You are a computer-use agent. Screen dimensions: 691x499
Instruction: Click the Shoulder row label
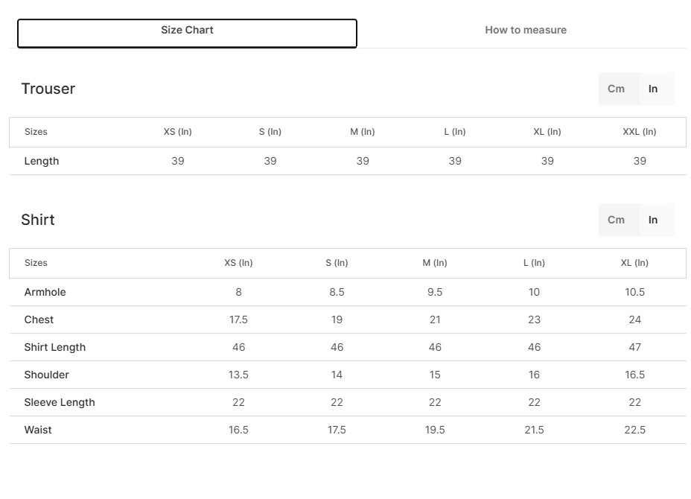(x=46, y=375)
